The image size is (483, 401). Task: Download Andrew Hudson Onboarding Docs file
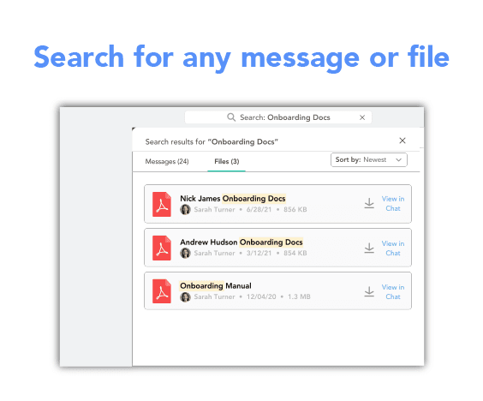[x=369, y=248]
